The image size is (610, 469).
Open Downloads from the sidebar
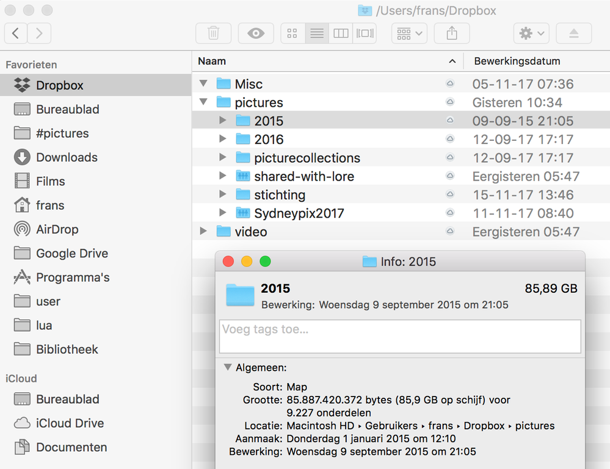[x=67, y=157]
